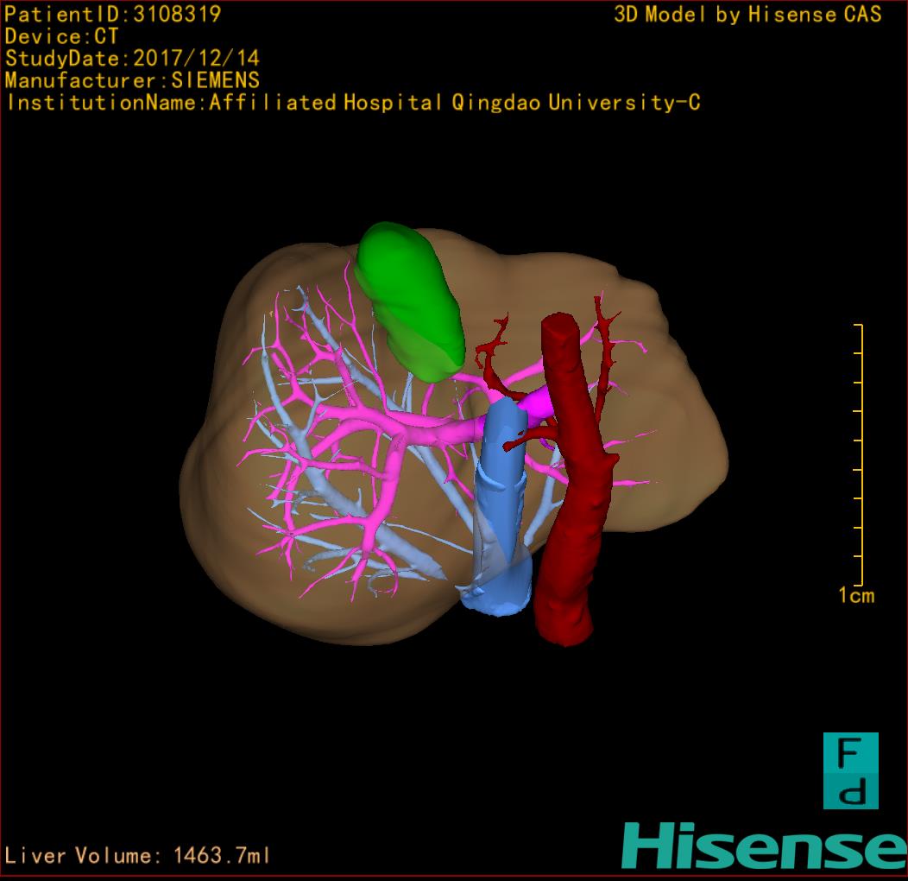This screenshot has height=881, width=908.
Task: Click the Device:CT label
Action: click(62, 36)
